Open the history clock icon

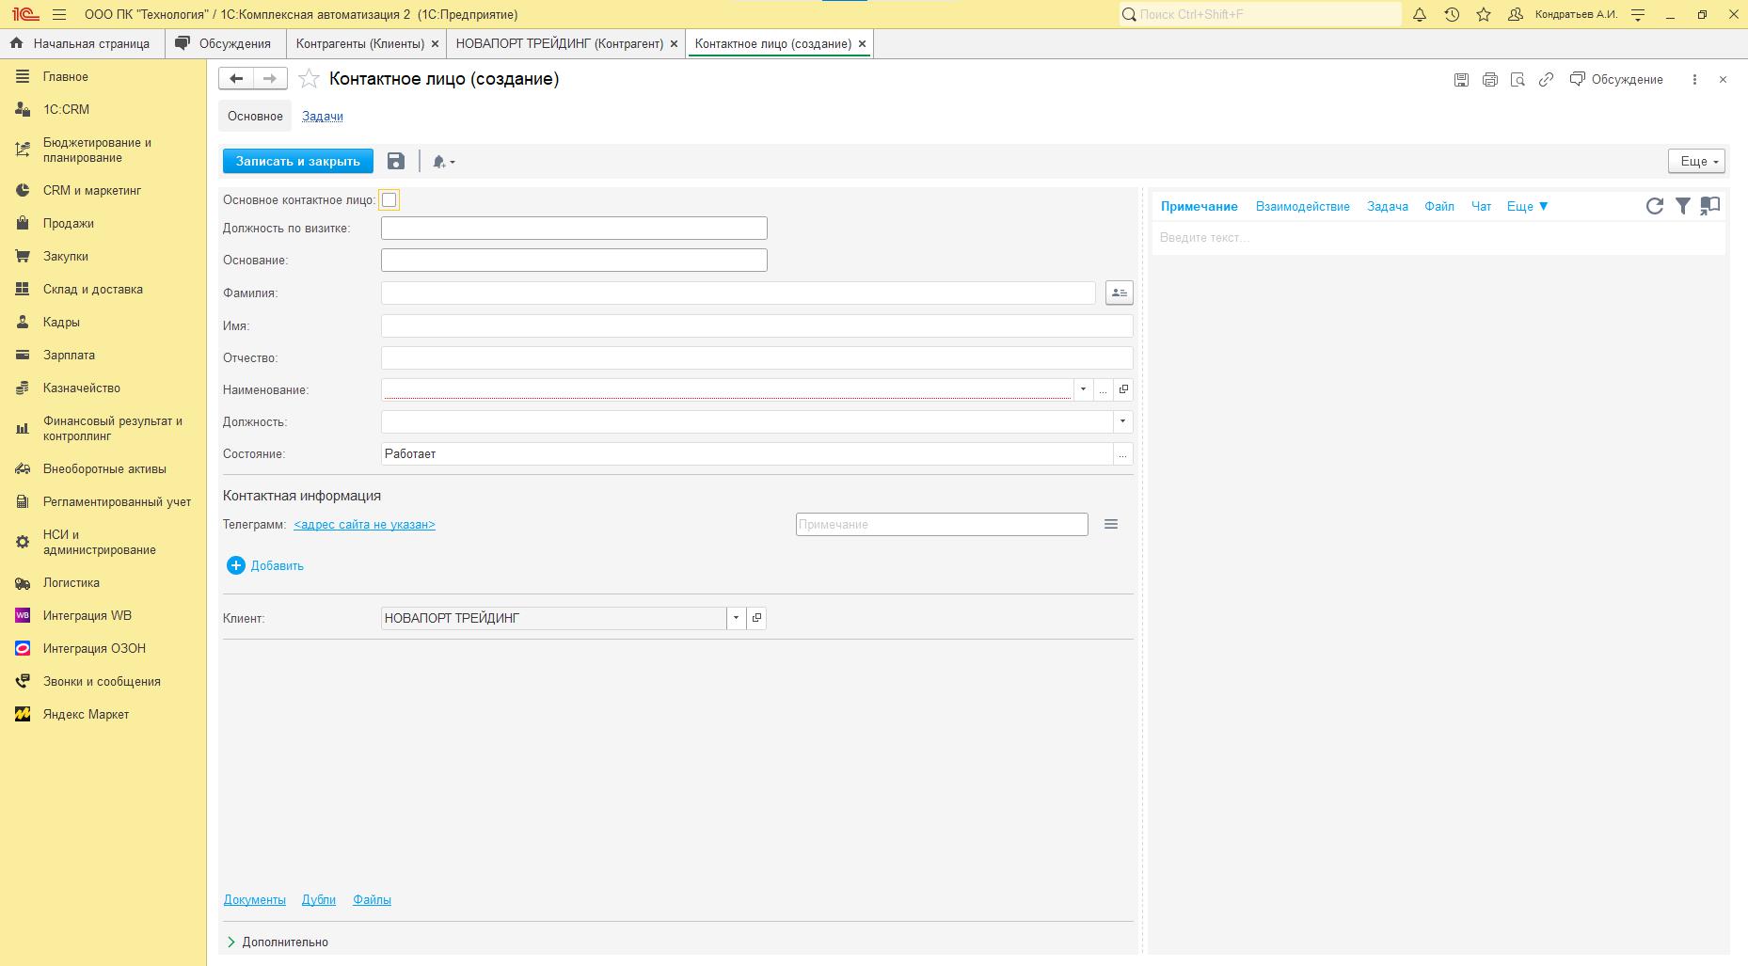pyautogui.click(x=1452, y=15)
